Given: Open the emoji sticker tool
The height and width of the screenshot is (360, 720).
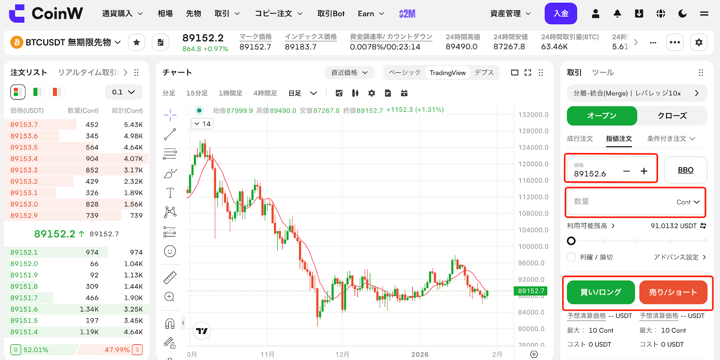Looking at the screenshot, I should (170, 251).
